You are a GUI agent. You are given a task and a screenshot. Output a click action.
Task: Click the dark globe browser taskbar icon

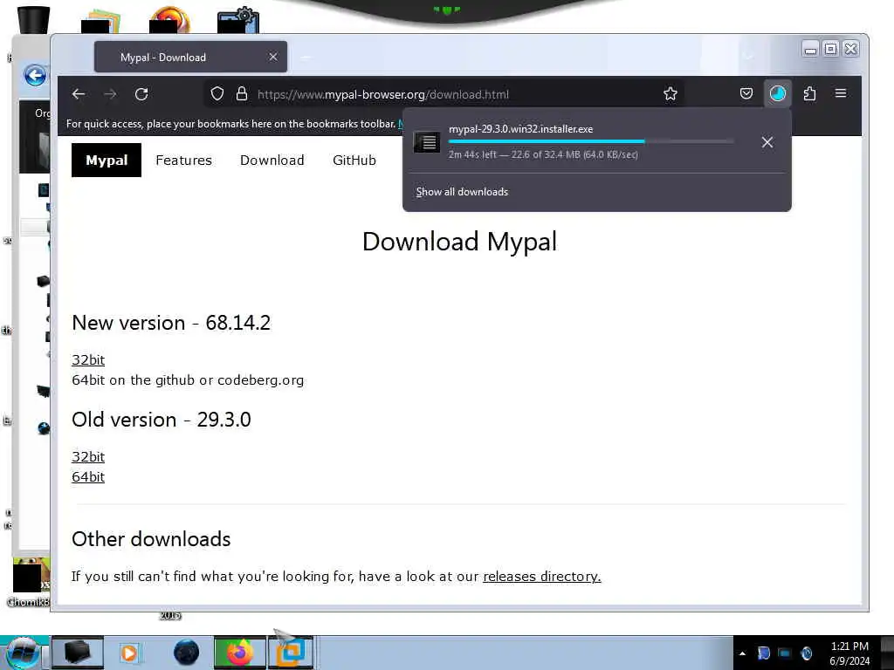[x=187, y=653]
